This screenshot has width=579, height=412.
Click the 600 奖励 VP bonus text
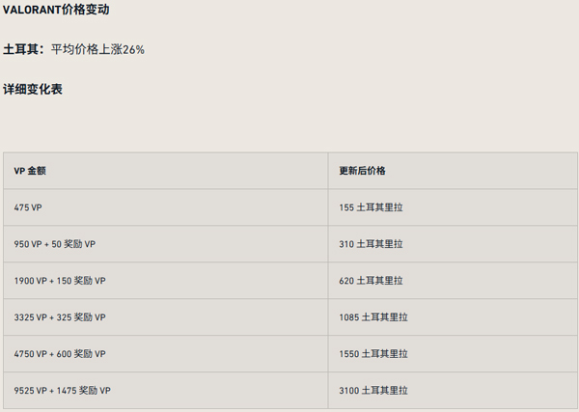(x=82, y=354)
